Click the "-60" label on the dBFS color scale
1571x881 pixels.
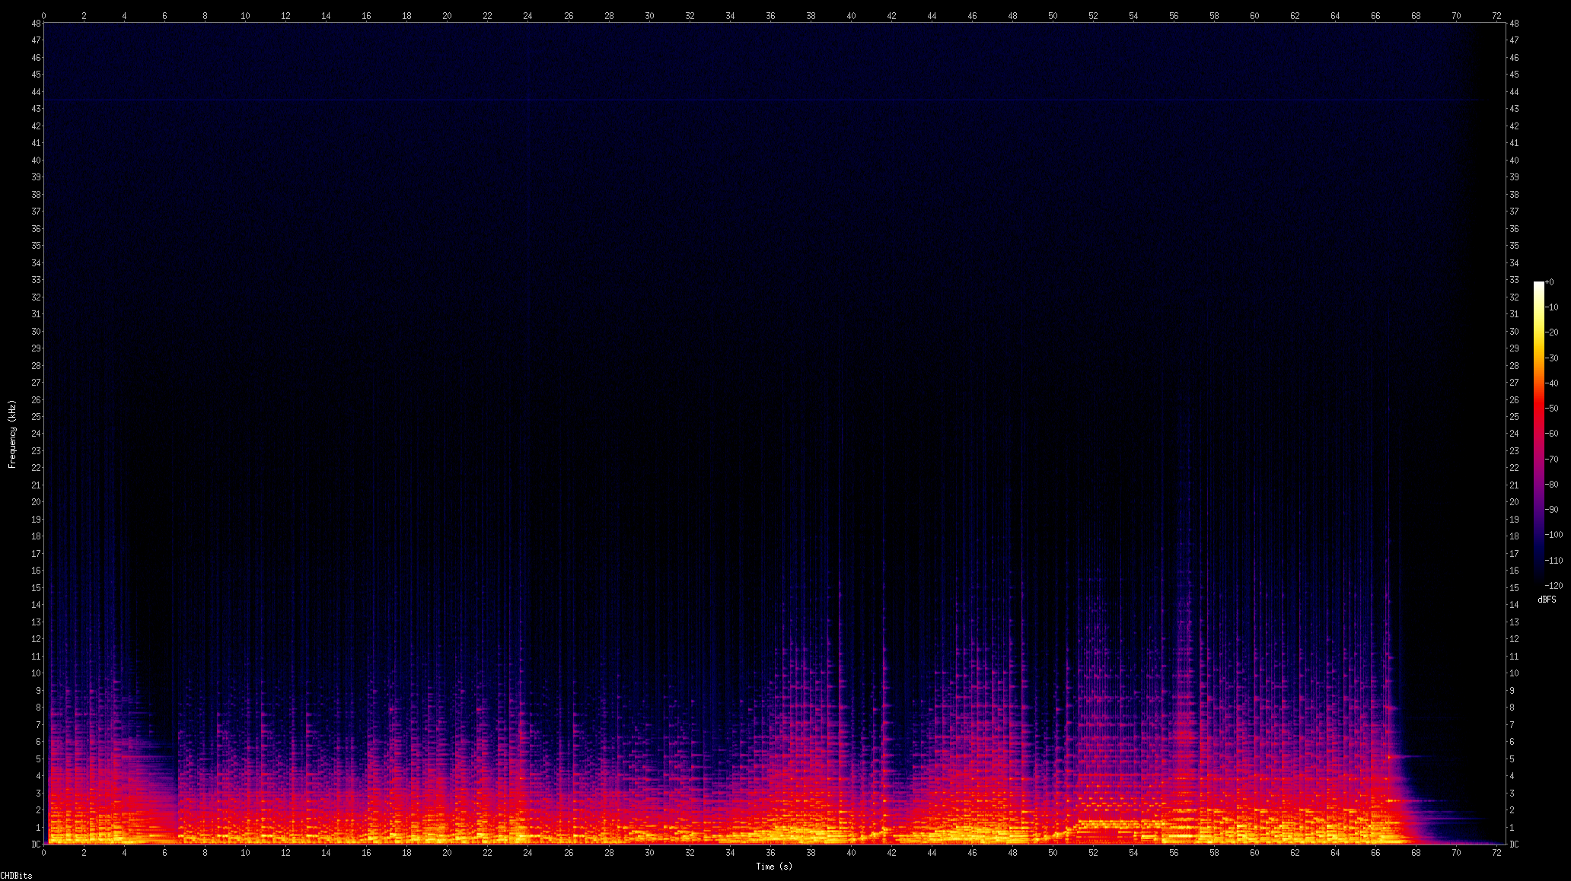tap(1552, 434)
